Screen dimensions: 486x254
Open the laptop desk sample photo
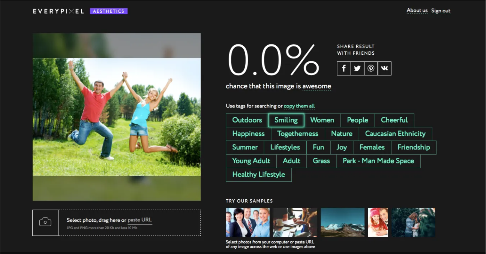[295, 223]
